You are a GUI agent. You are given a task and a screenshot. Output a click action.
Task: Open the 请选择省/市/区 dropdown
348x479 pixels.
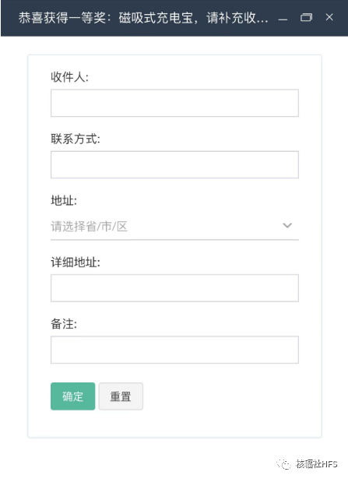coord(174,227)
